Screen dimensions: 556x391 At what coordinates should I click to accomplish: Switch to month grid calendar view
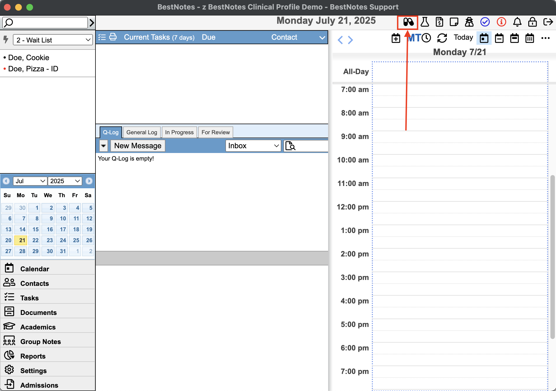click(529, 38)
